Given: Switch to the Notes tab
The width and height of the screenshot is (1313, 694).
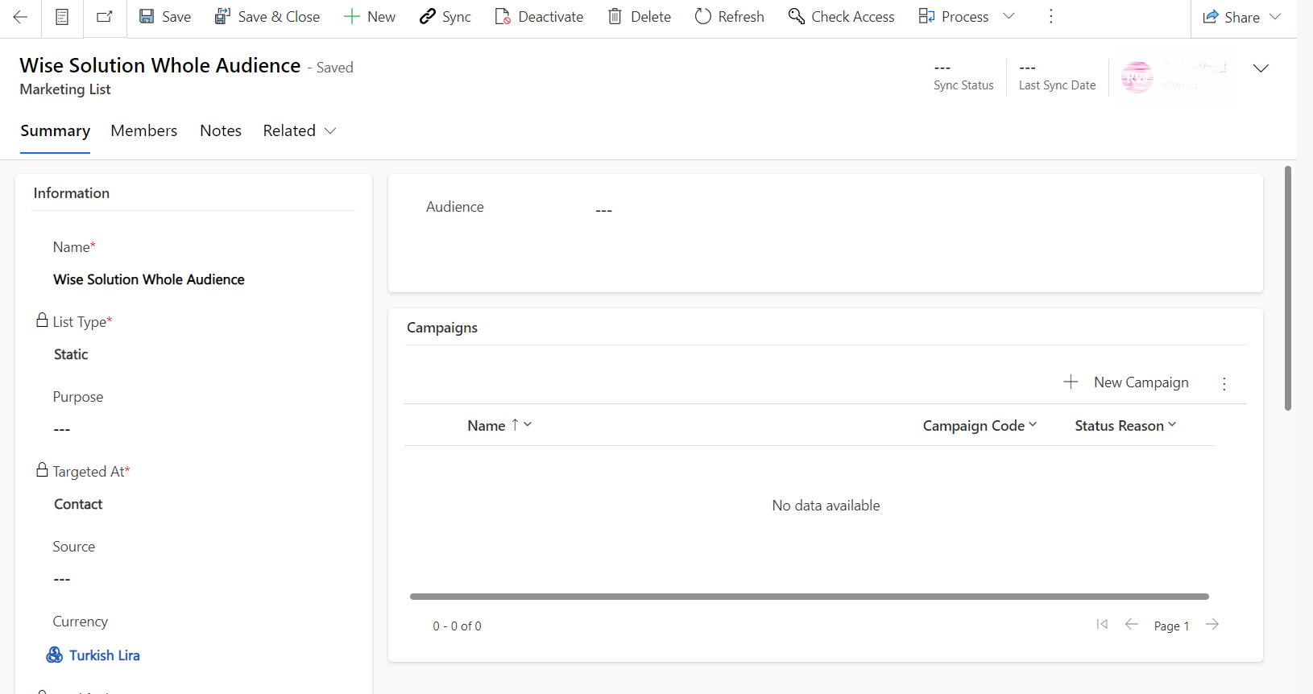Looking at the screenshot, I should [220, 130].
